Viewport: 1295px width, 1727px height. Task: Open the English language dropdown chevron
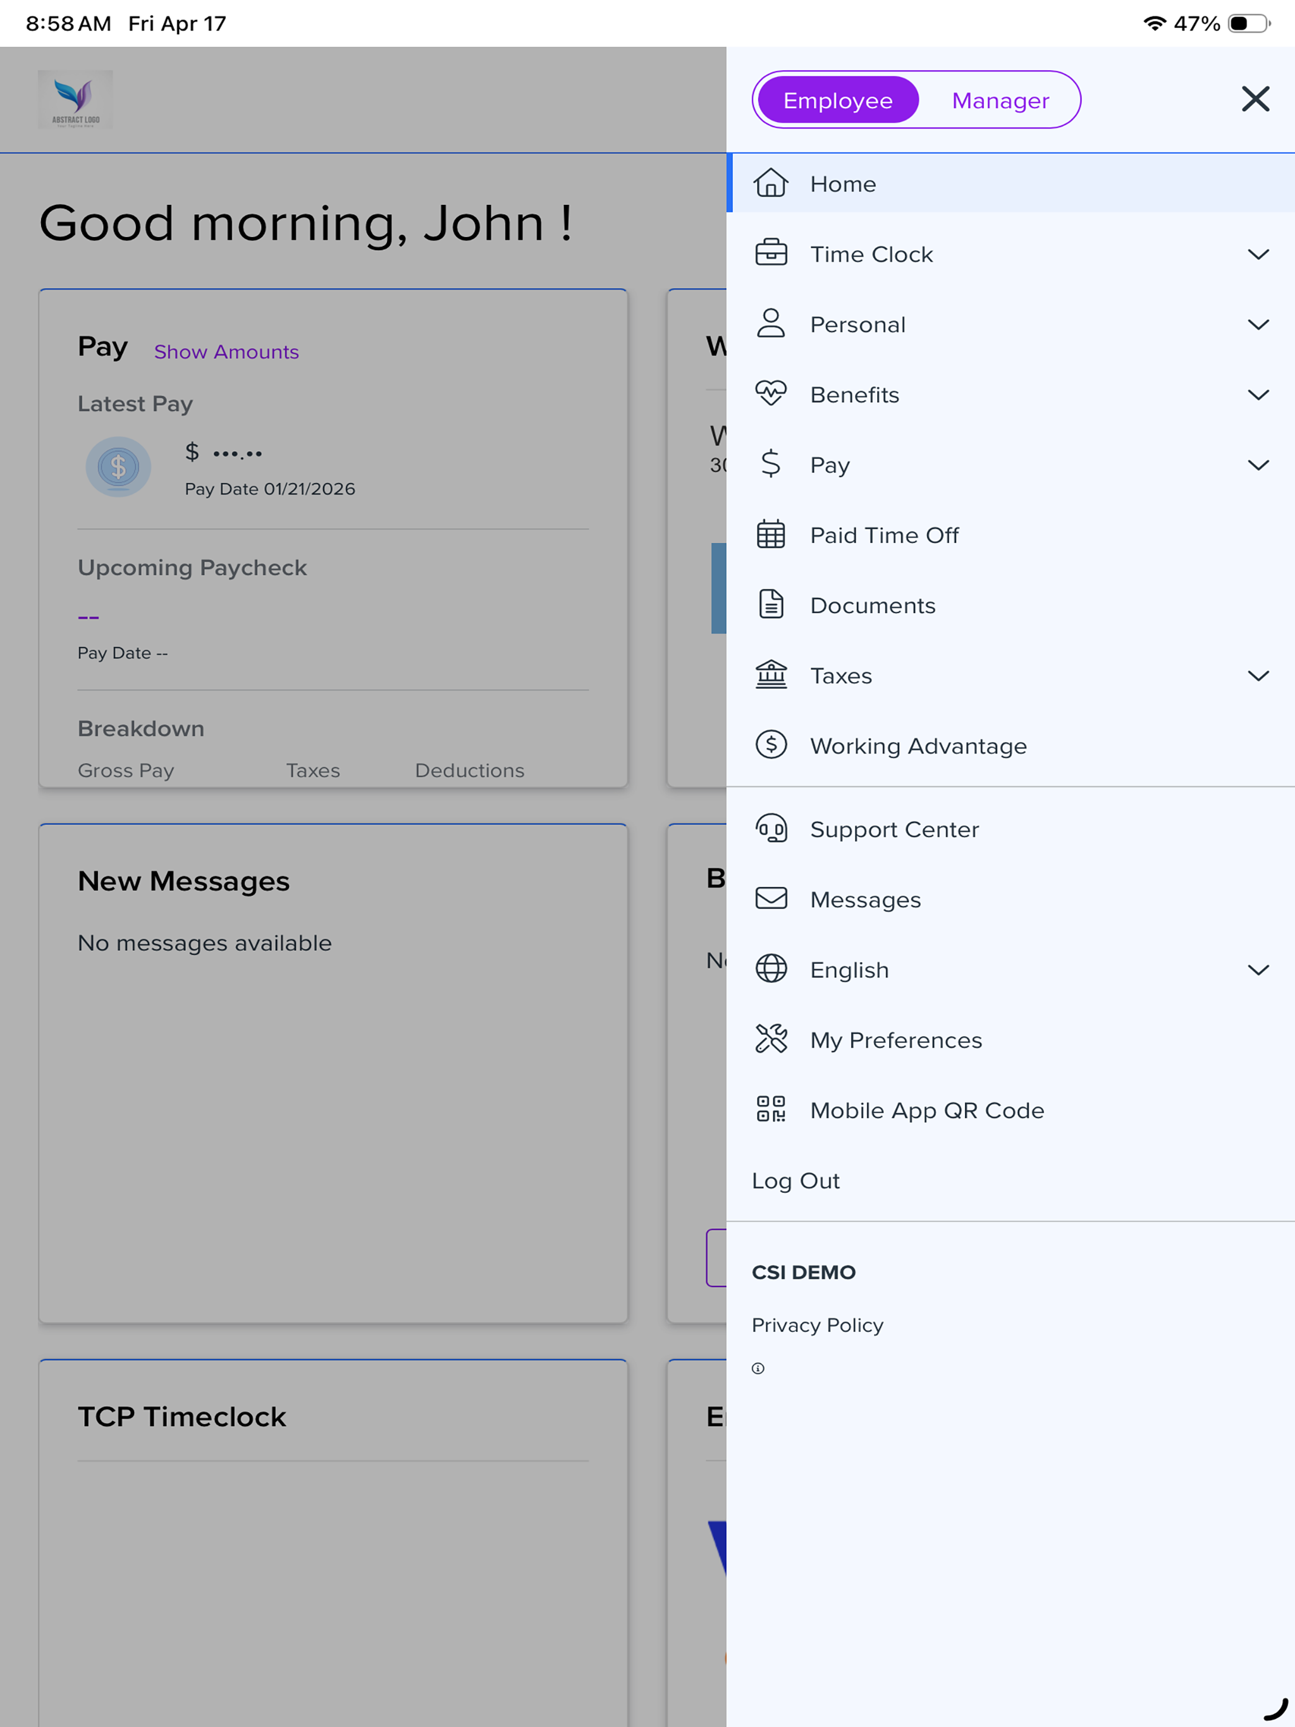(1258, 970)
